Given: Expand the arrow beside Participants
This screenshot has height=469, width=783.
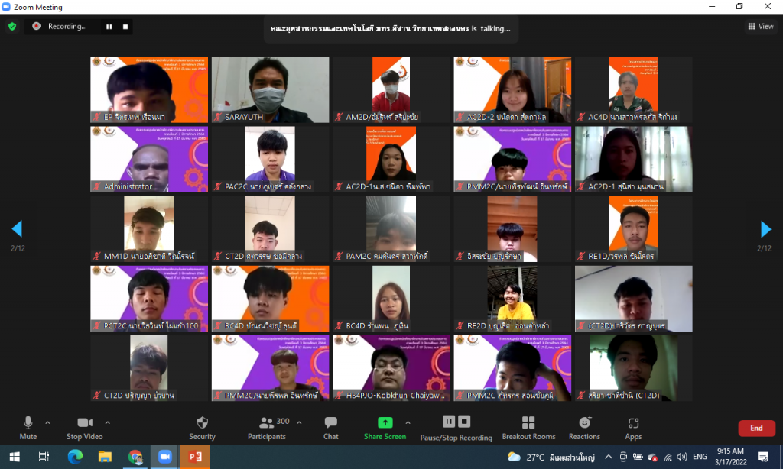Looking at the screenshot, I should click(298, 422).
